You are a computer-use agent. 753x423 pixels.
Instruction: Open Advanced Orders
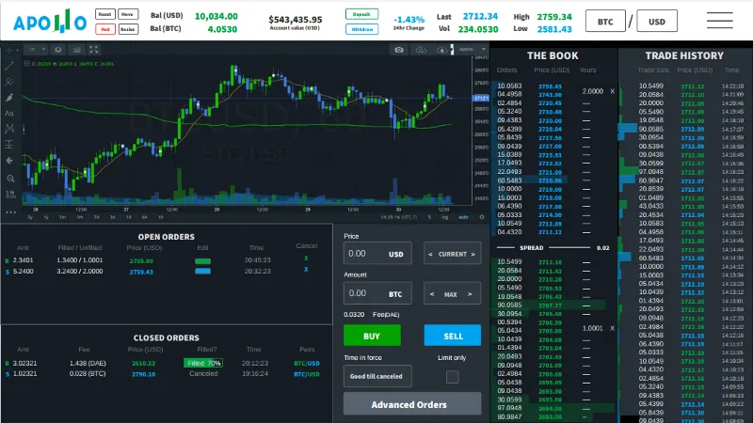point(412,404)
